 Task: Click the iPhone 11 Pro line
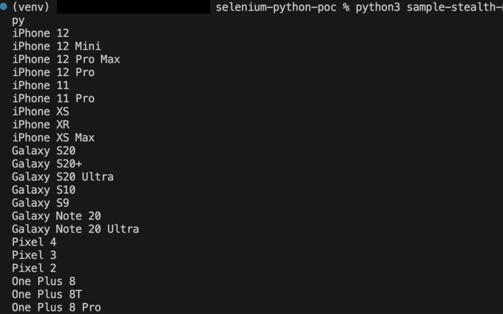tap(53, 98)
